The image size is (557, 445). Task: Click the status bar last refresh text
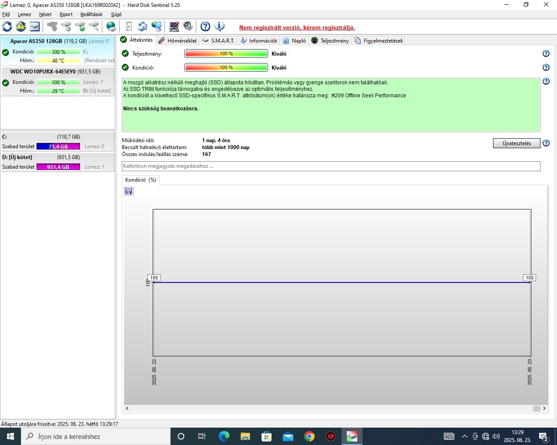60,424
